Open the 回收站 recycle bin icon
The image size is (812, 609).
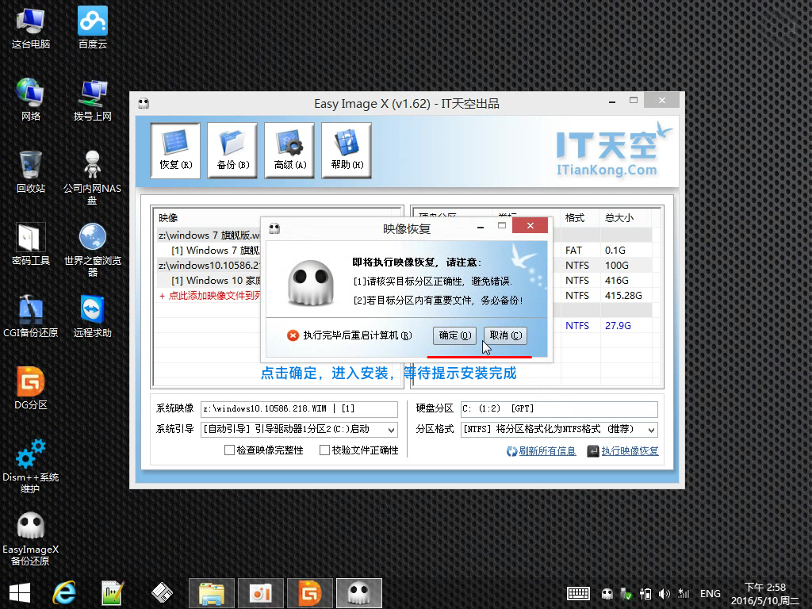tap(31, 172)
